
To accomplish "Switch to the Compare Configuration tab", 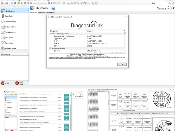I will coord(46,12).
